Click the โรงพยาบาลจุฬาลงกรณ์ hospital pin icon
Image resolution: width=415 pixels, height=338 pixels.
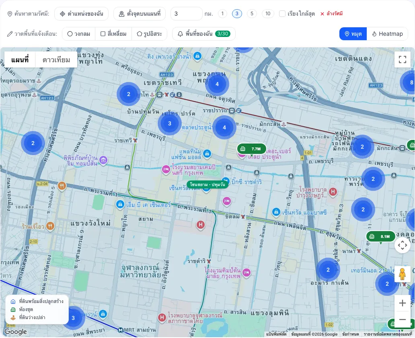click(162, 318)
